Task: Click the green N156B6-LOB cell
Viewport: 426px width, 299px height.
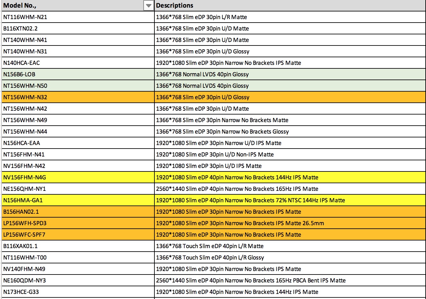Action: tap(78, 74)
